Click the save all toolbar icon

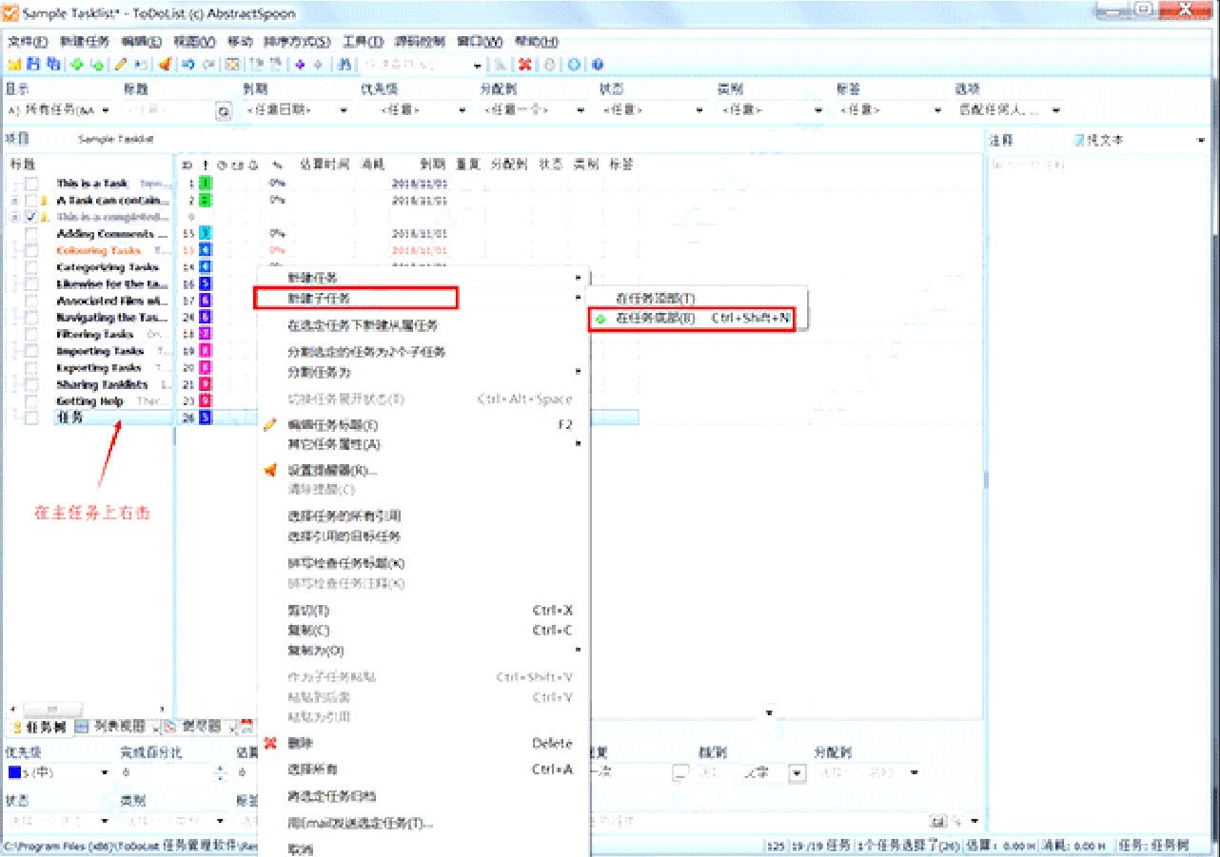click(x=53, y=65)
